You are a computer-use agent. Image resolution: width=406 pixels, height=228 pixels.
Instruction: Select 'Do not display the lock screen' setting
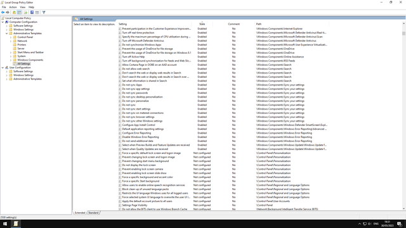click(139, 165)
